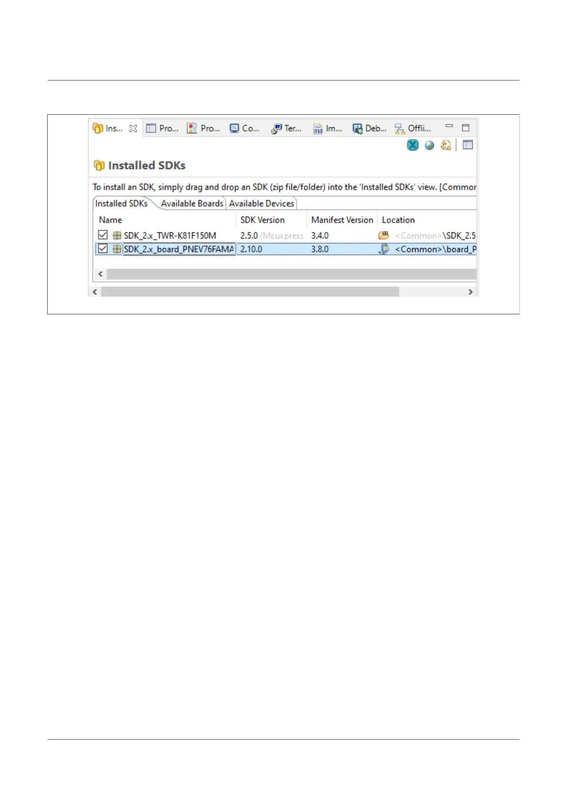Viewport: 567px width, 802px height.
Task: Click the table layout toolbar icon
Action: click(468, 145)
